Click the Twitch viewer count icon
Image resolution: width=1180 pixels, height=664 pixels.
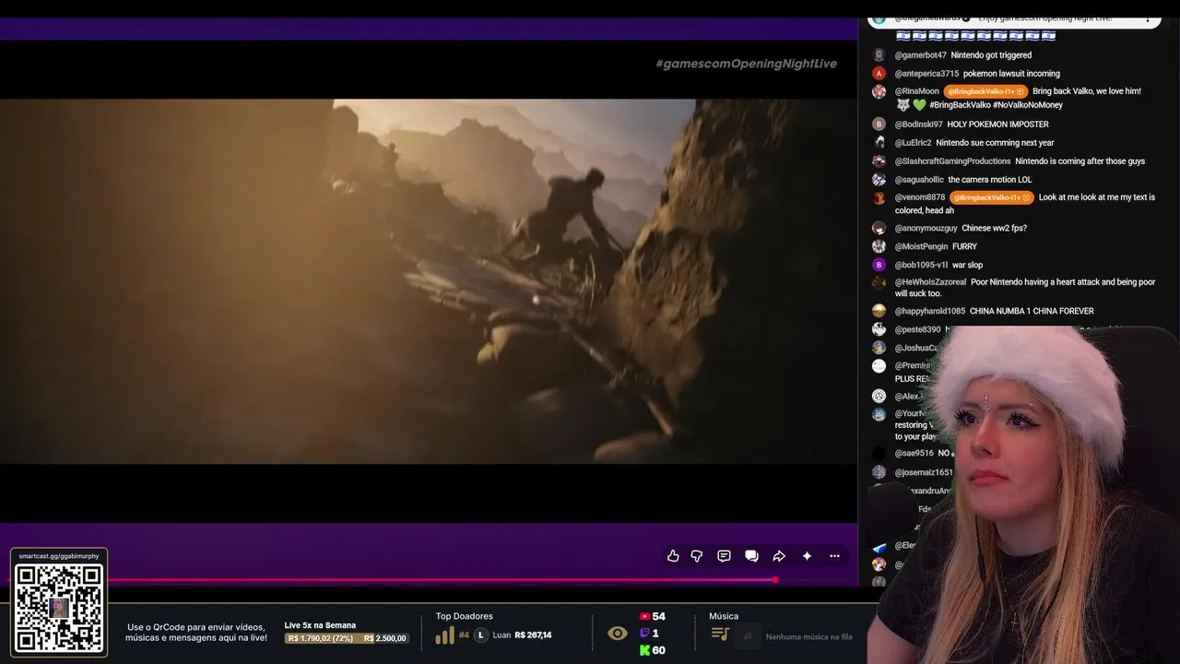pos(644,634)
